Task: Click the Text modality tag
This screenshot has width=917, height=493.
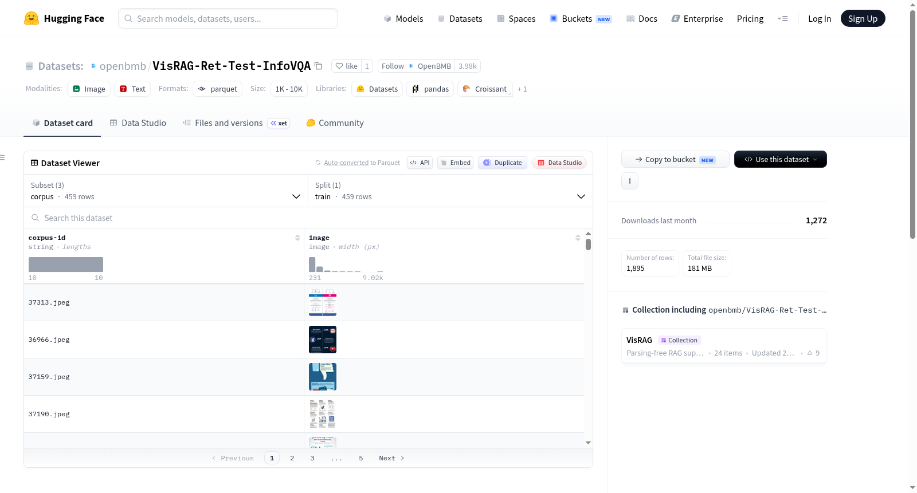Action: [x=132, y=89]
